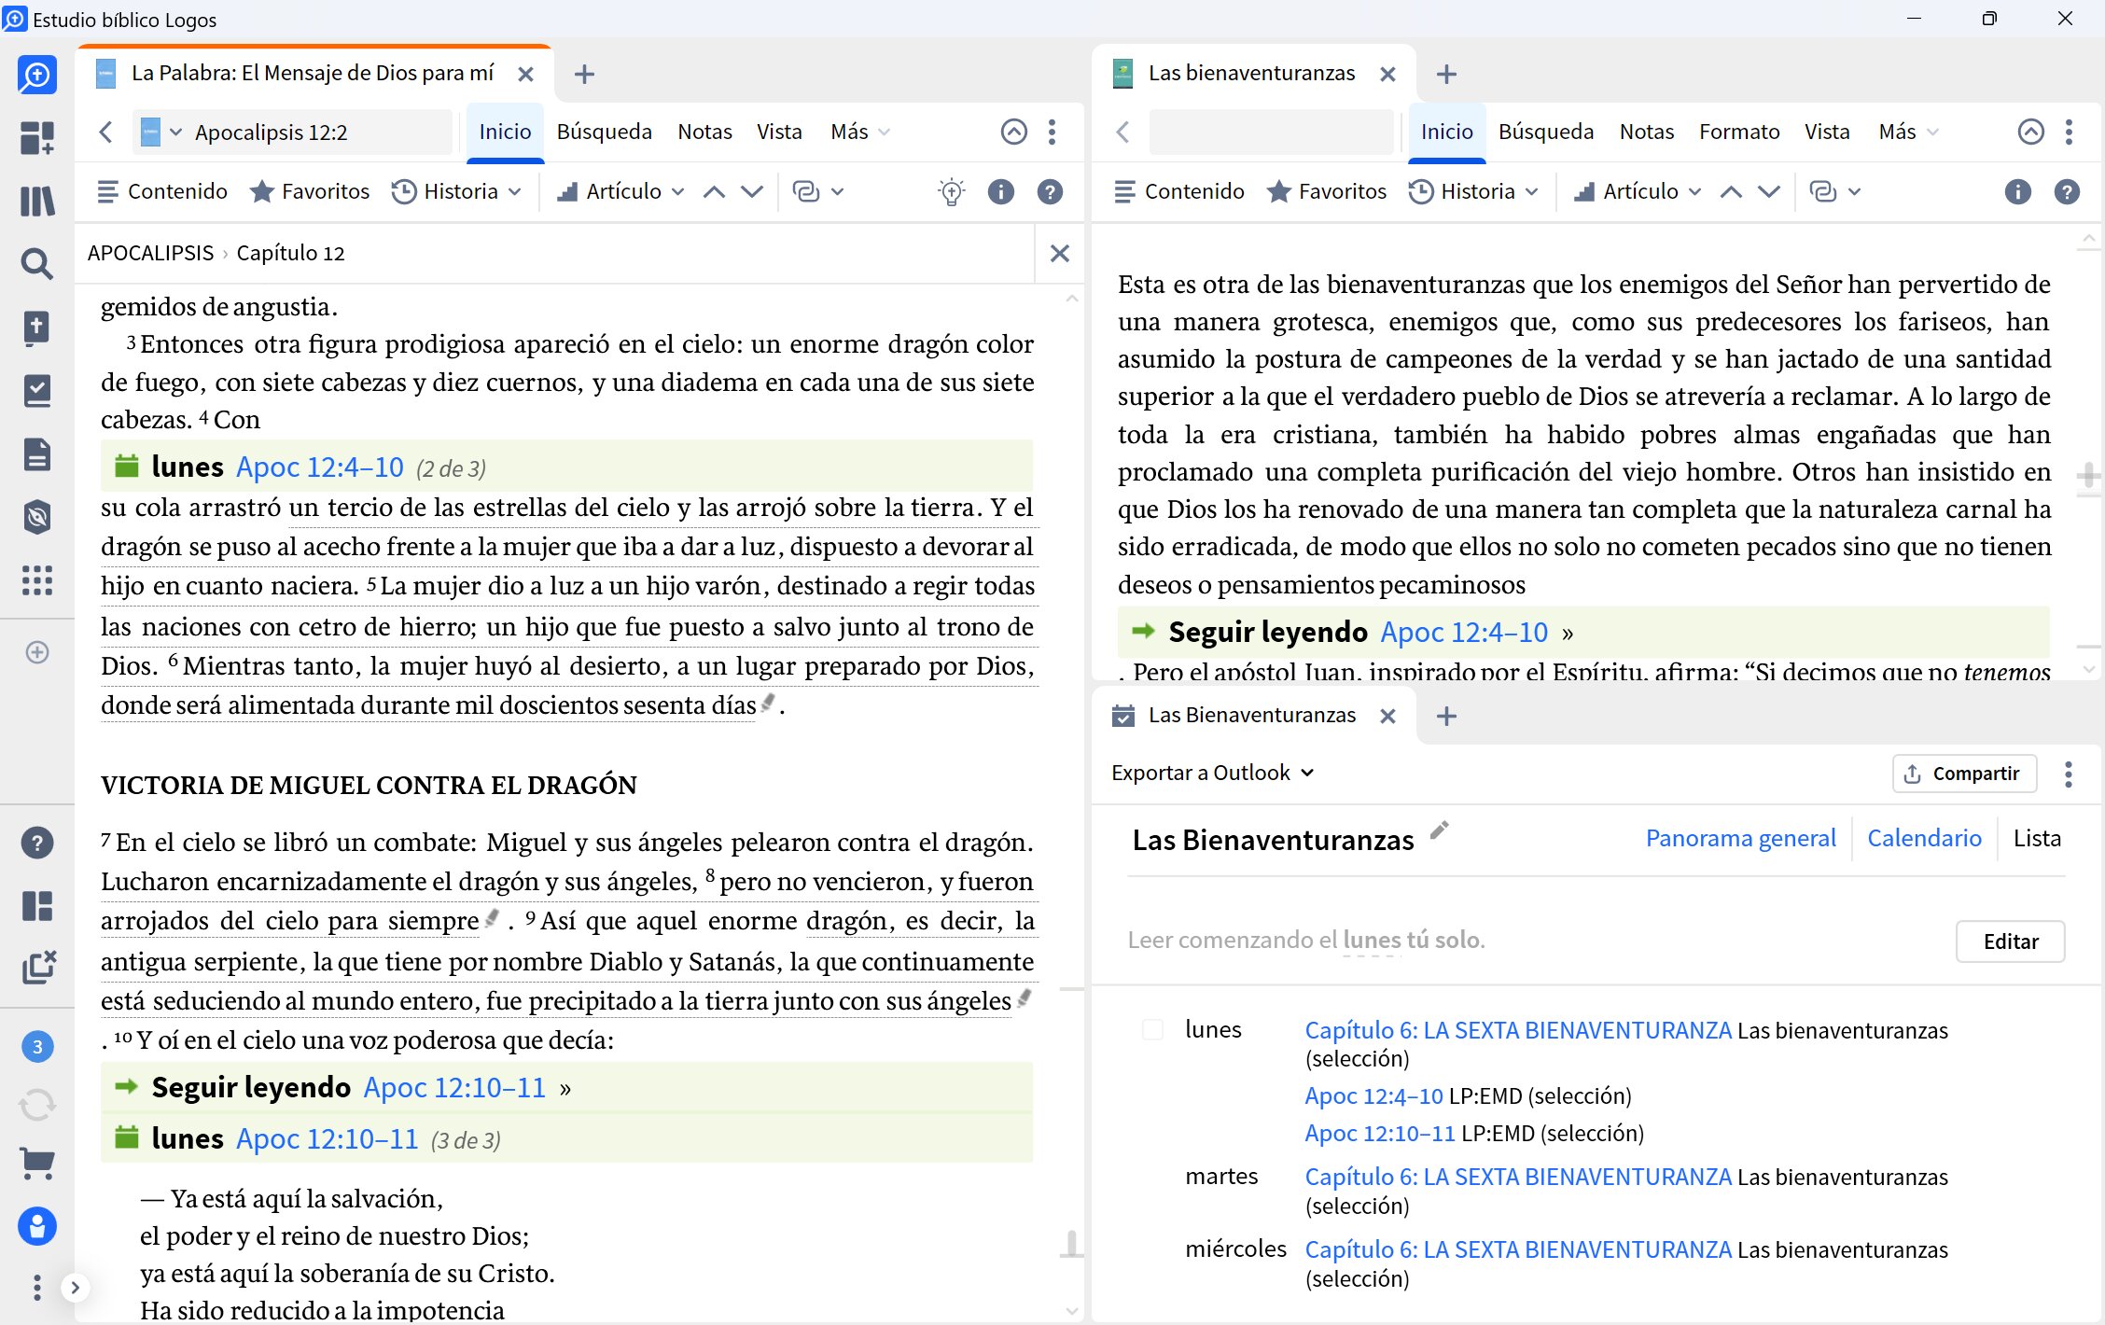This screenshot has height=1325, width=2105.
Task: Open the store cart icon
Action: (37, 1163)
